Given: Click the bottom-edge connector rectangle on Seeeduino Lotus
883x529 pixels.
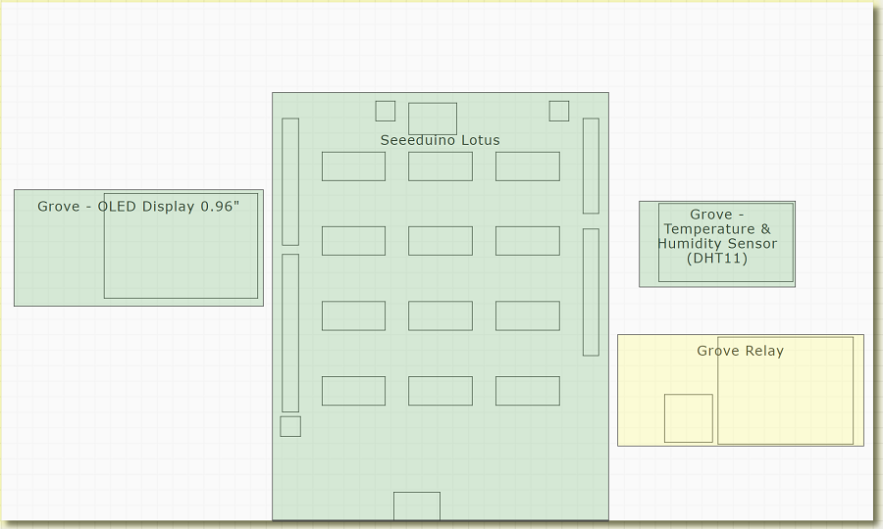Looking at the screenshot, I should point(417,505).
